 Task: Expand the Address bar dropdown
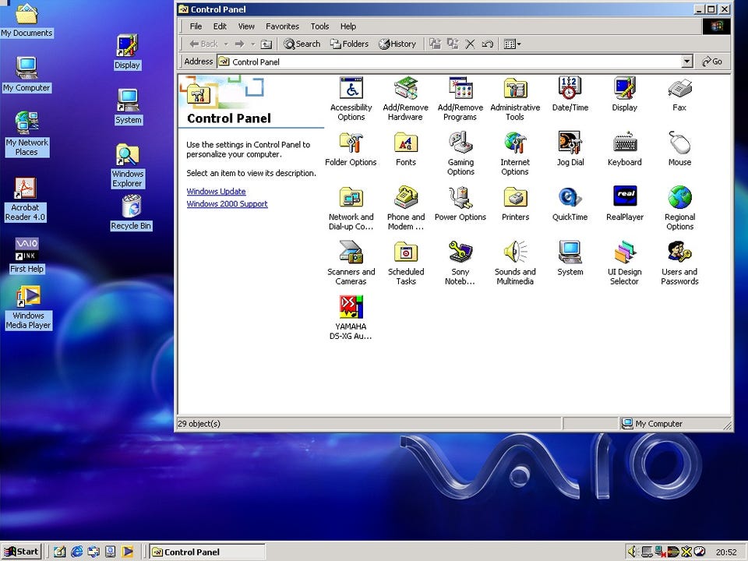[687, 62]
